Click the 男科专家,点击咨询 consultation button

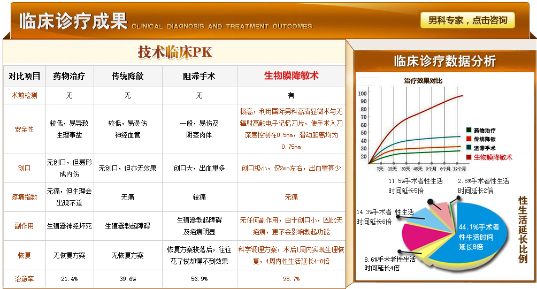(467, 20)
